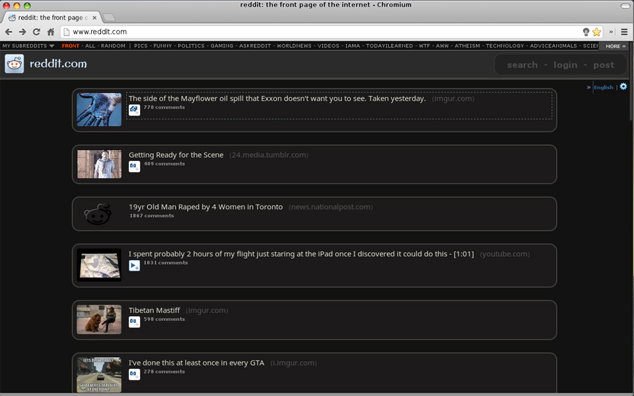The height and width of the screenshot is (396, 634).
Task: Go to POLITICS subreddit
Action: point(192,46)
